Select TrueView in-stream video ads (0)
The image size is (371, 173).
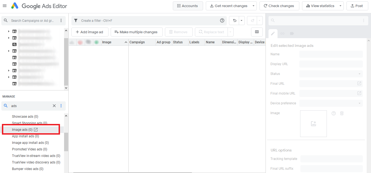click(x=36, y=156)
